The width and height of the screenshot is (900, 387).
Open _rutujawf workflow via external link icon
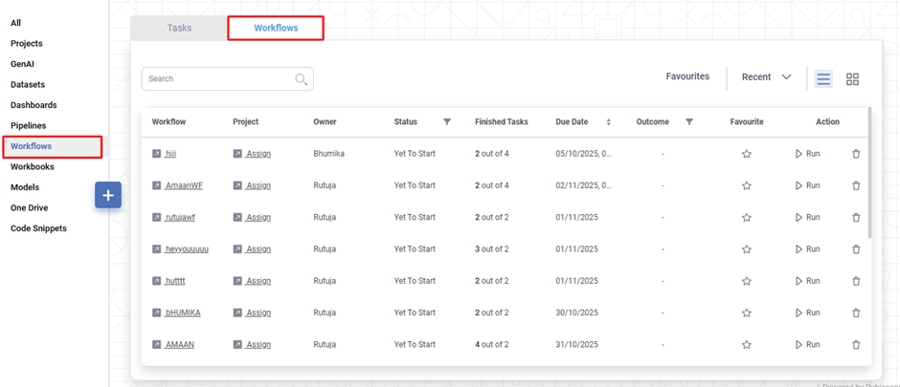coord(156,218)
